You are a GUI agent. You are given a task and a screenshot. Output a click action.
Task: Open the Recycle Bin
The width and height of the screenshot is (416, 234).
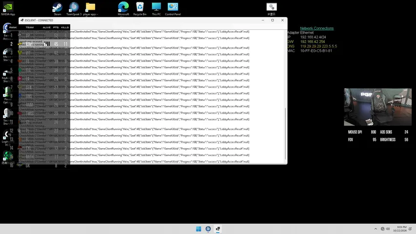pos(140,9)
